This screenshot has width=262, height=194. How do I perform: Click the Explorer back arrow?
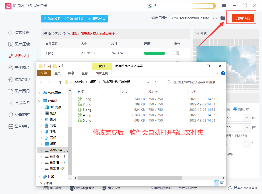tap(42, 82)
